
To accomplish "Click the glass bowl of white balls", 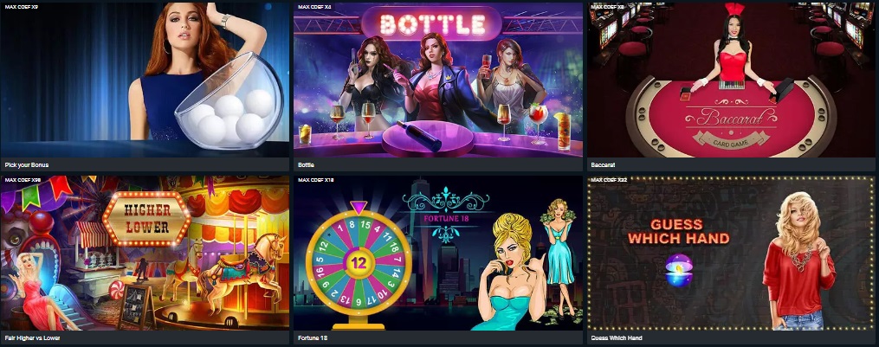I will click(231, 104).
